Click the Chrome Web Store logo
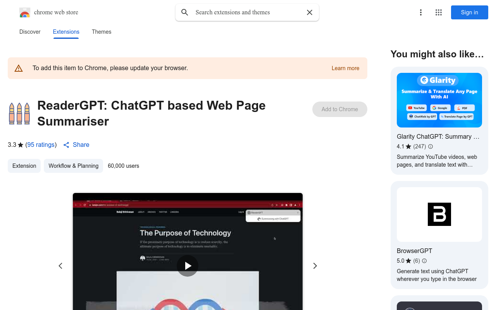Image resolution: width=496 pixels, height=310 pixels. pos(25,12)
